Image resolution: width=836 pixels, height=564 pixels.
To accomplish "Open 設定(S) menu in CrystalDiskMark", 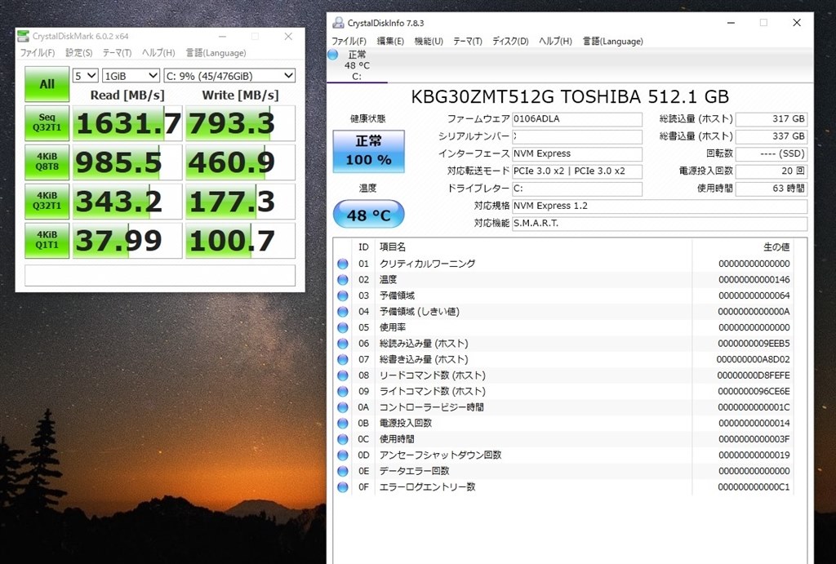I will pos(79,53).
